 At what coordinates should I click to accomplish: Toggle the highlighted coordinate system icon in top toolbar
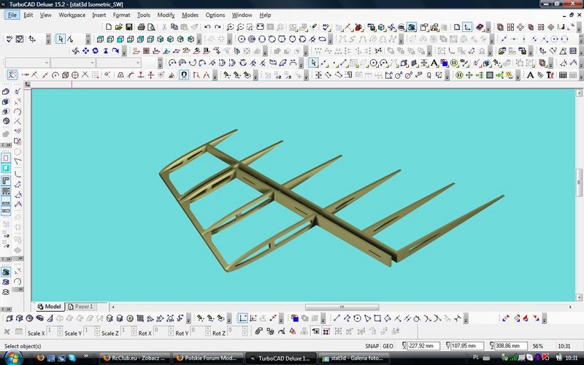coord(467,27)
